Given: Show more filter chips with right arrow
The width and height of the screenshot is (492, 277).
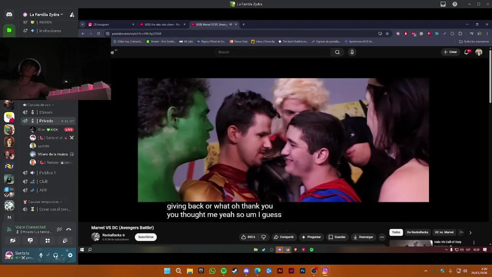Looking at the screenshot, I should point(470,232).
